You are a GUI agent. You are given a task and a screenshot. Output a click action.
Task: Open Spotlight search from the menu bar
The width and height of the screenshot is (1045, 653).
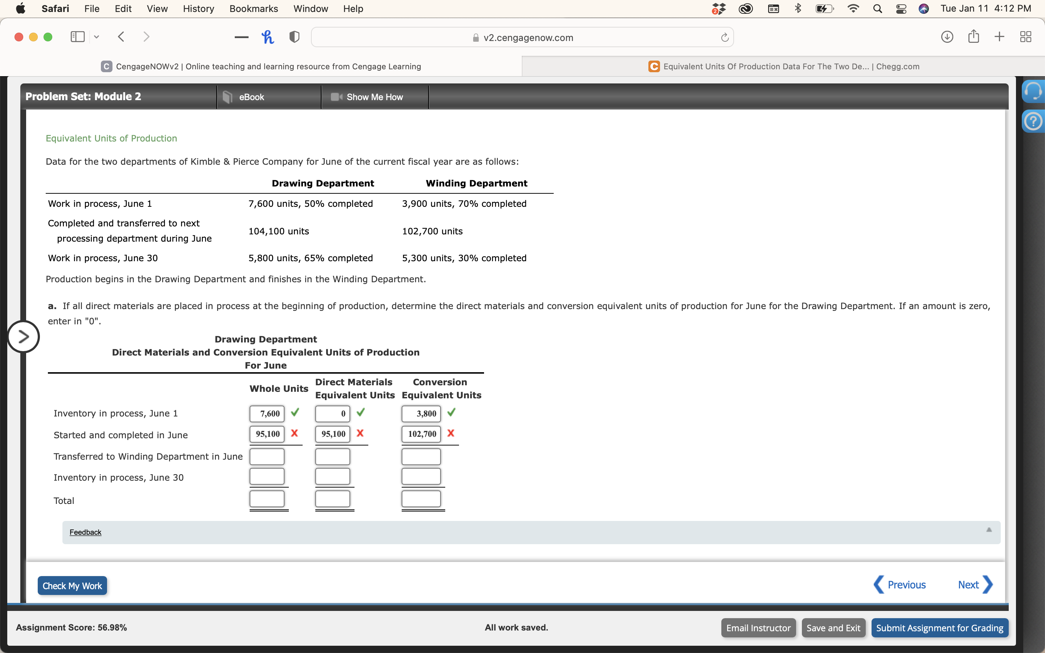[877, 9]
